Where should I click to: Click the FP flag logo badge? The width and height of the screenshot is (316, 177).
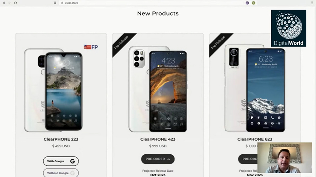[91, 47]
